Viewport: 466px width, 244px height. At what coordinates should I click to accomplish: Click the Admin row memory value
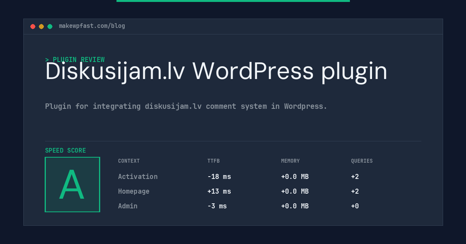tap(295, 206)
